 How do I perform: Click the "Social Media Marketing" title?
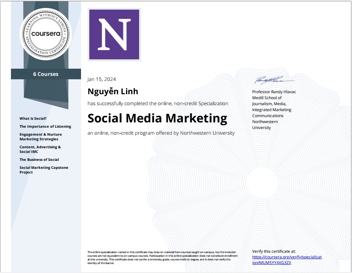[157, 118]
